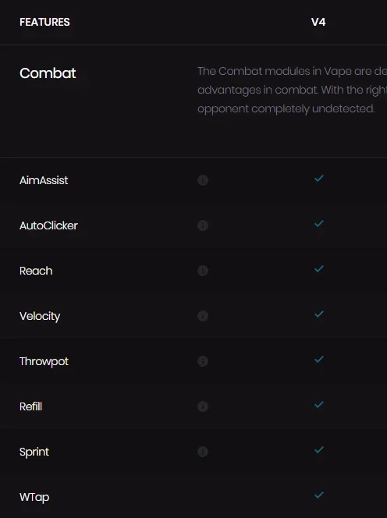Click the Combat section heading
This screenshot has width=387, height=518.
click(x=48, y=73)
